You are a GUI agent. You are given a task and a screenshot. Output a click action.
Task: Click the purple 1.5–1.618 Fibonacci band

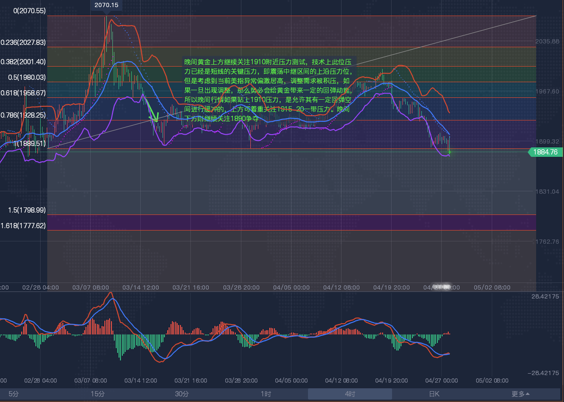[x=283, y=222]
